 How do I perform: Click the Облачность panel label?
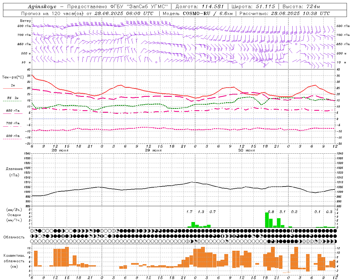pyautogui.click(x=14, y=237)
